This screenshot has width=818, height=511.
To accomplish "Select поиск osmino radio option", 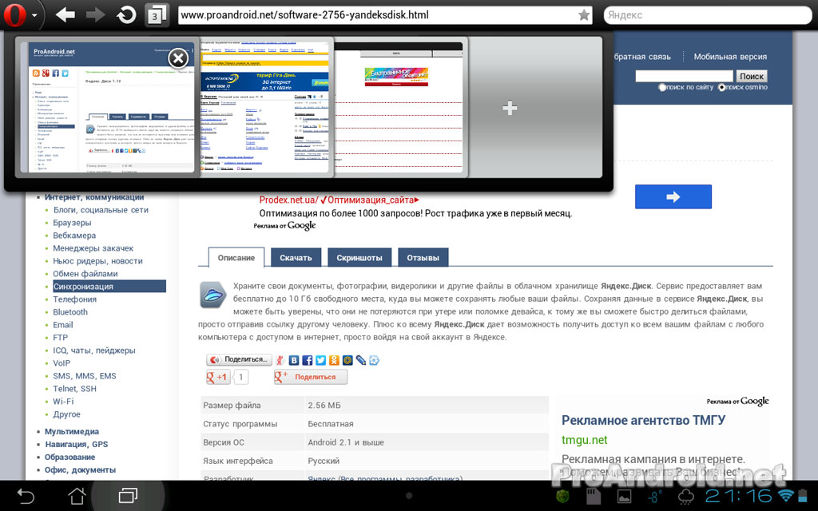I will (x=721, y=88).
